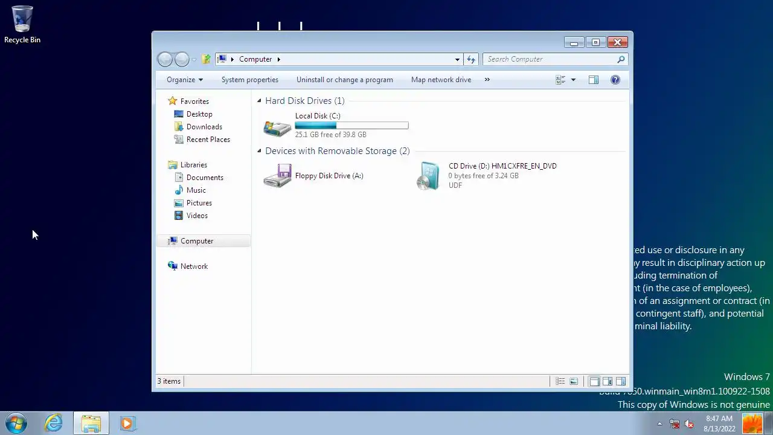Go back with the Back arrow button
773x435 pixels.
164,59
